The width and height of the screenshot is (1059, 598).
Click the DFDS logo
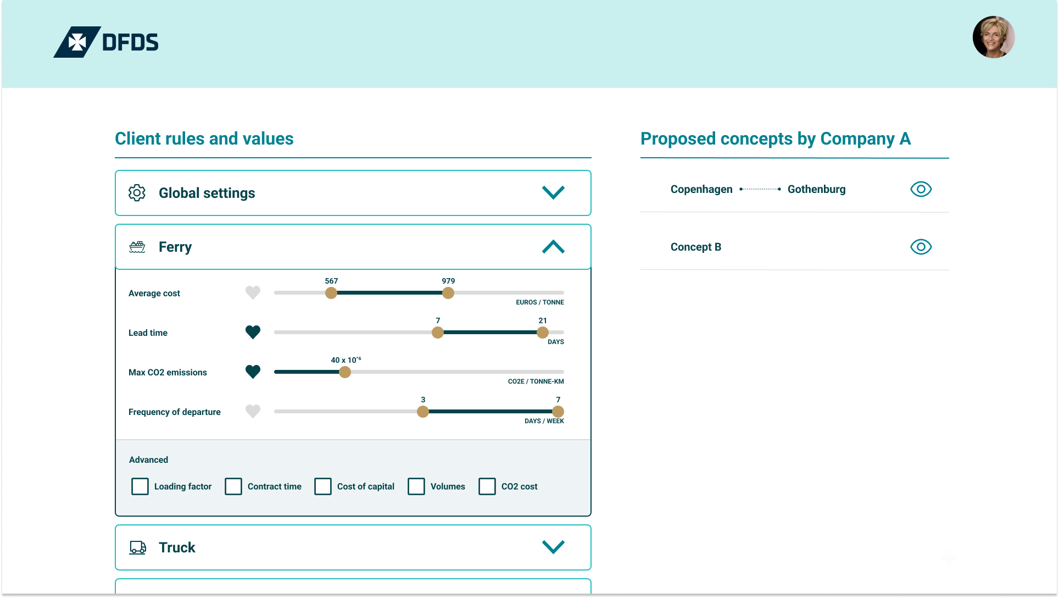[106, 42]
